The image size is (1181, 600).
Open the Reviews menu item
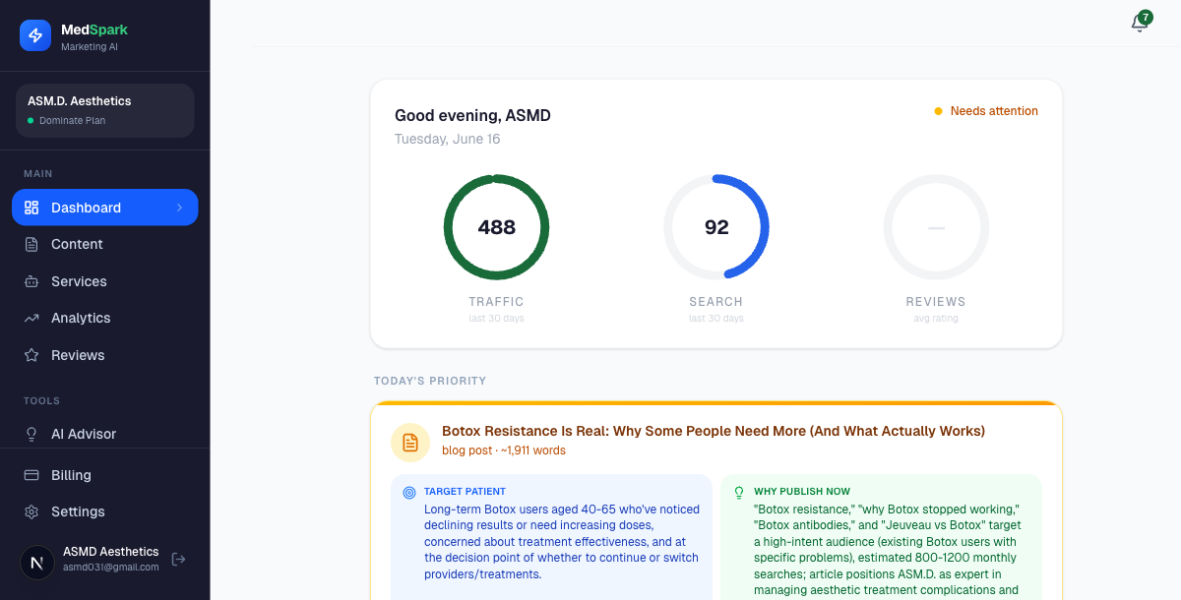[x=104, y=355]
